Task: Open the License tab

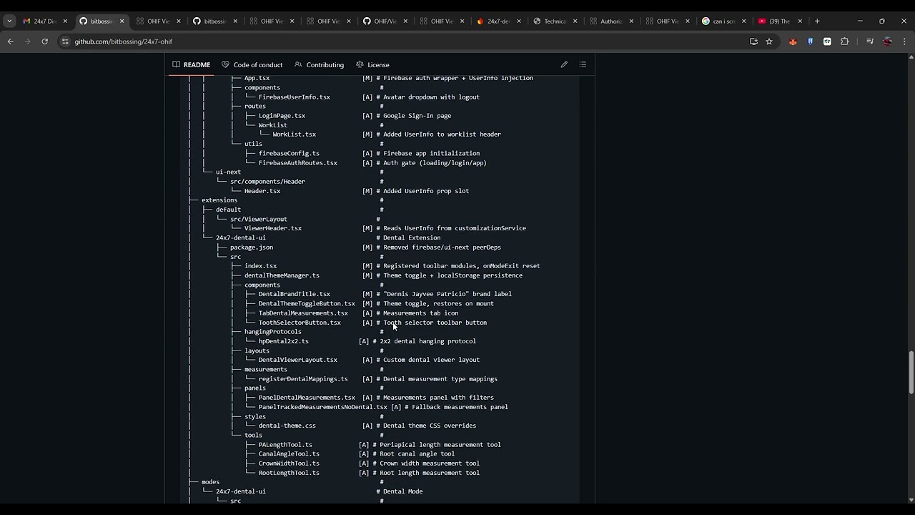Action: (x=372, y=64)
